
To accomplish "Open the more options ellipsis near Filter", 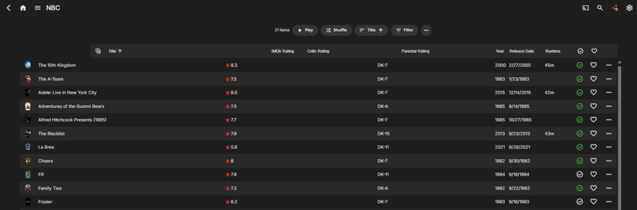I will pyautogui.click(x=426, y=30).
